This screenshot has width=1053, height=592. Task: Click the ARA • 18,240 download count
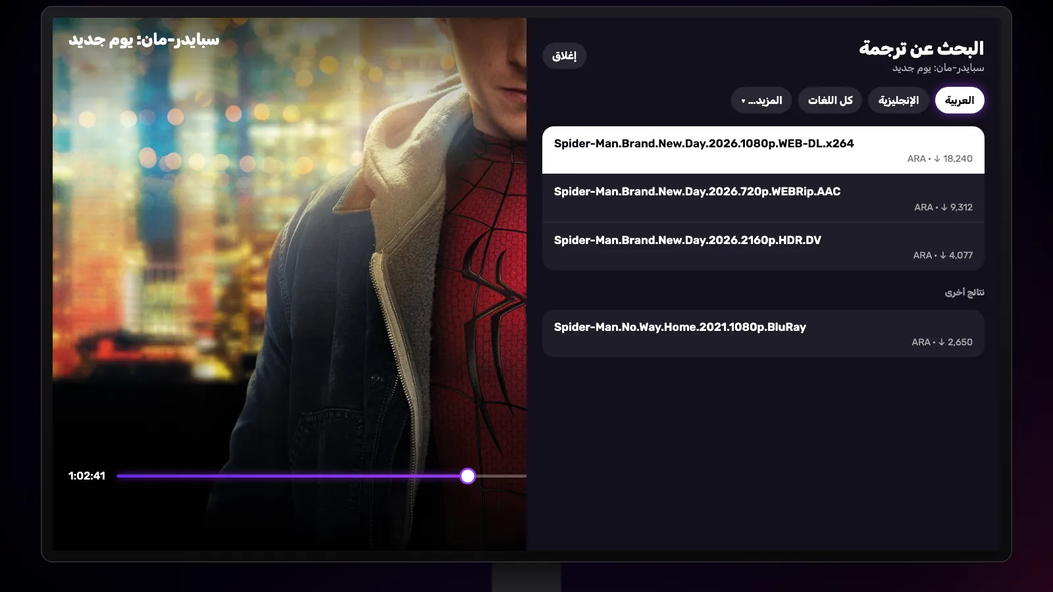(x=939, y=159)
